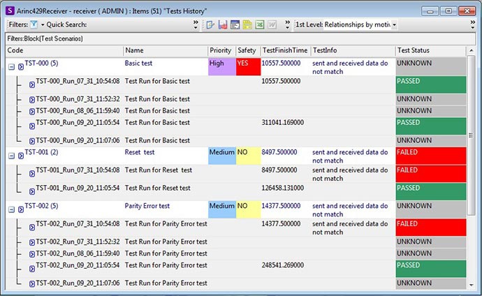Click PASSED status of TST-002_Run_09_20_11:05:54
Viewport: 482px width, 296px height.
tap(431, 269)
